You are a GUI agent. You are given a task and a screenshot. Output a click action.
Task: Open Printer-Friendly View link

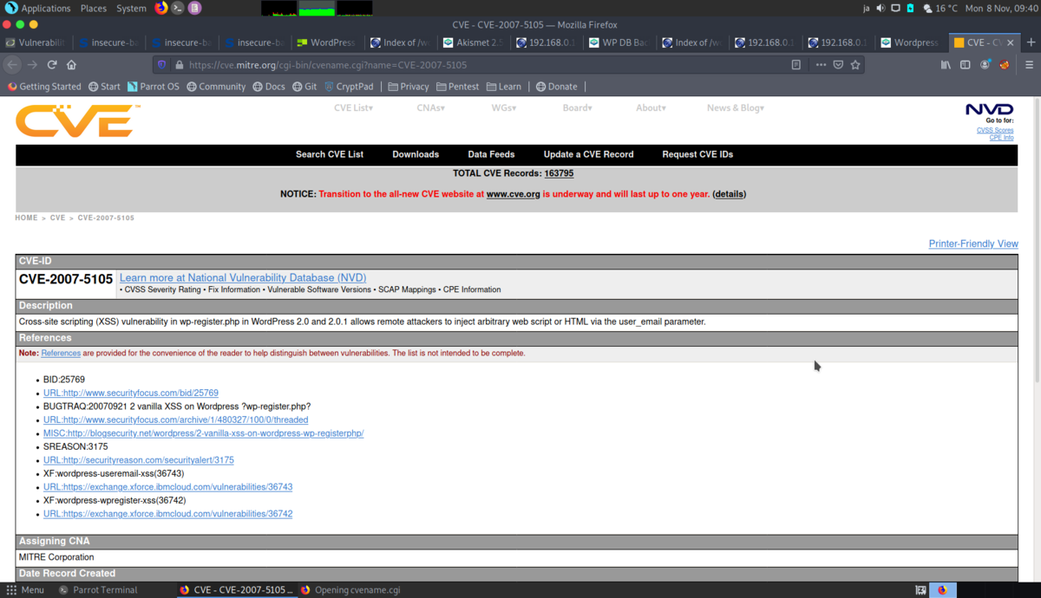click(973, 244)
